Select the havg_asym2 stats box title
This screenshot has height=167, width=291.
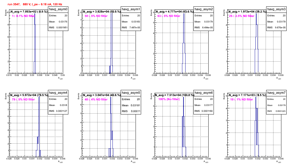204,9
